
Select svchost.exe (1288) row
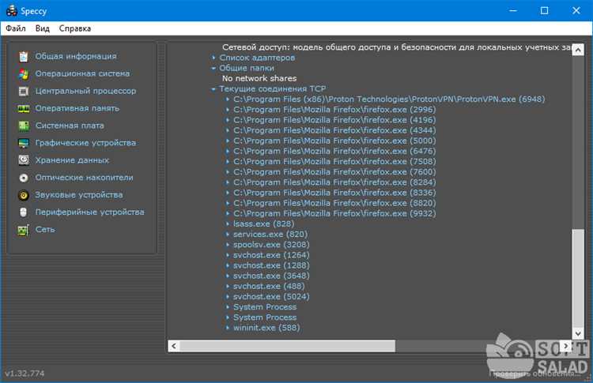(x=271, y=265)
